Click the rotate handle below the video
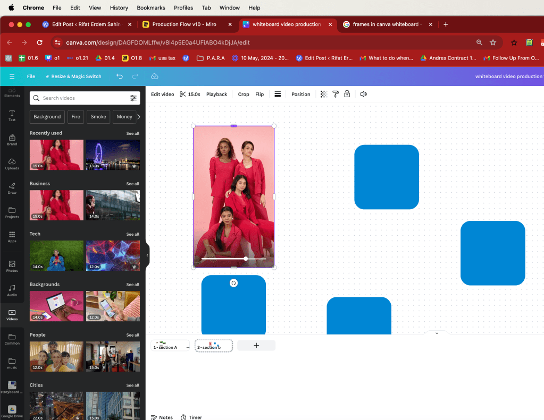 coord(233,283)
